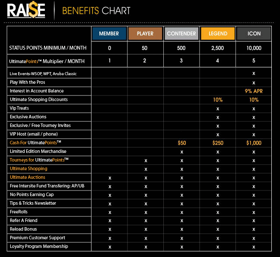
Task: Click the $1,000 cash value
Action: (254, 143)
